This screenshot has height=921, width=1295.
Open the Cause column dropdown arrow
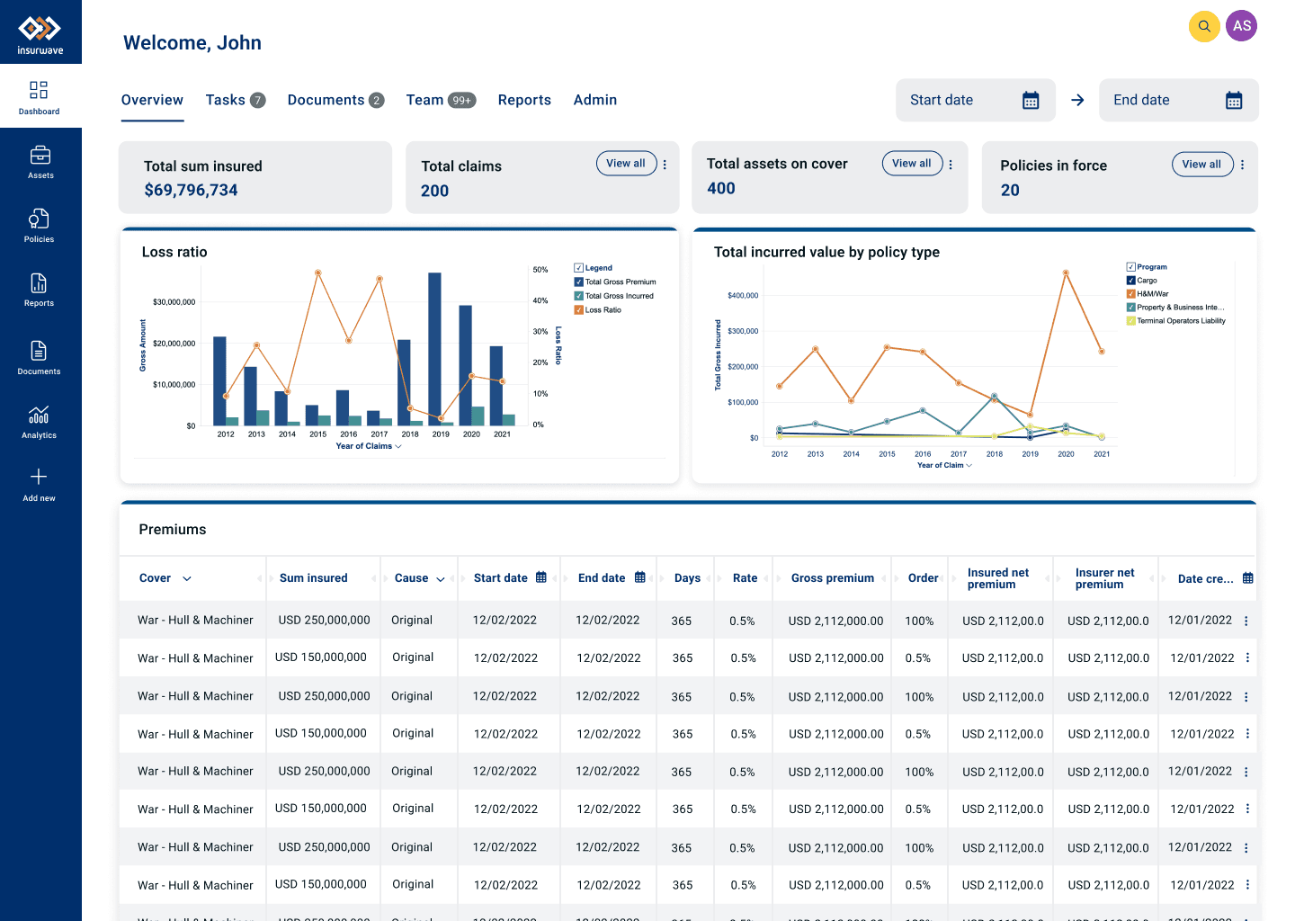(x=441, y=579)
